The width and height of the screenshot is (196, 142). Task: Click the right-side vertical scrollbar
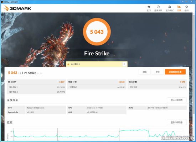pos(194,77)
